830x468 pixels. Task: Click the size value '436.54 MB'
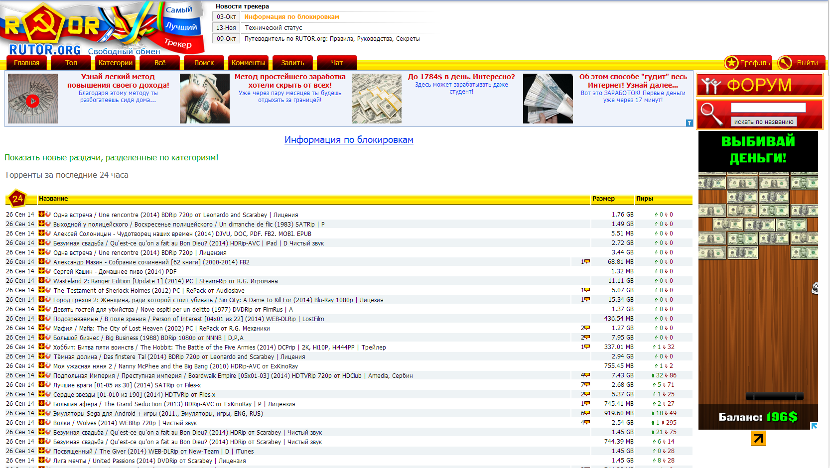point(619,319)
